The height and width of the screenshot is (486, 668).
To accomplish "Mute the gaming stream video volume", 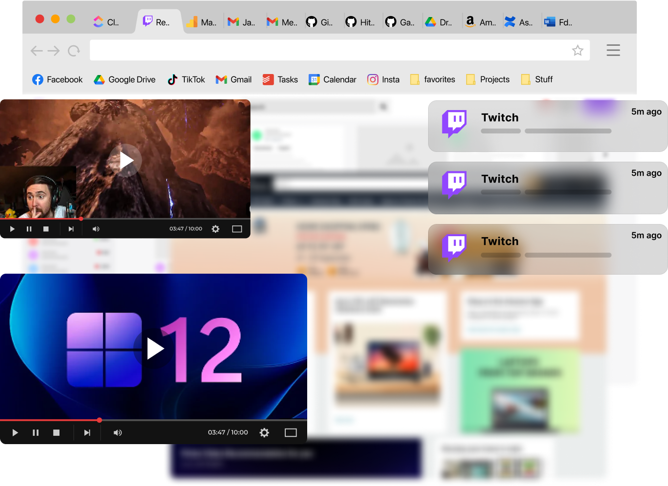I will pos(96,229).
